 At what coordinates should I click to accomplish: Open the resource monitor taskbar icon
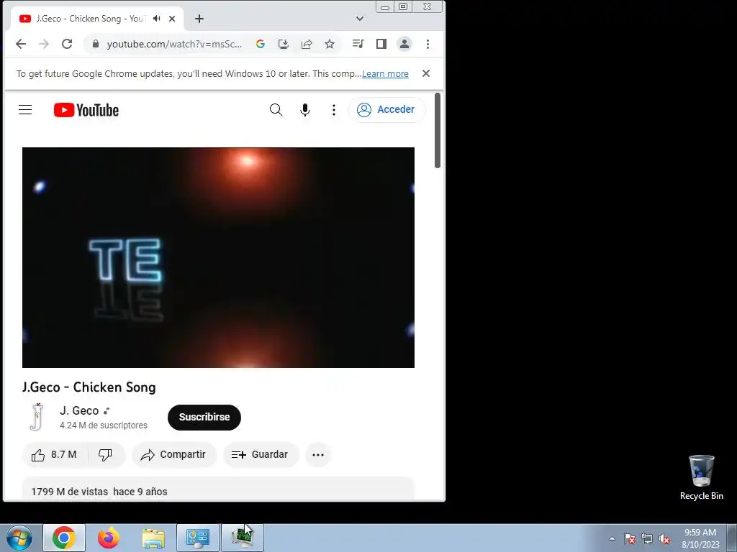click(243, 538)
